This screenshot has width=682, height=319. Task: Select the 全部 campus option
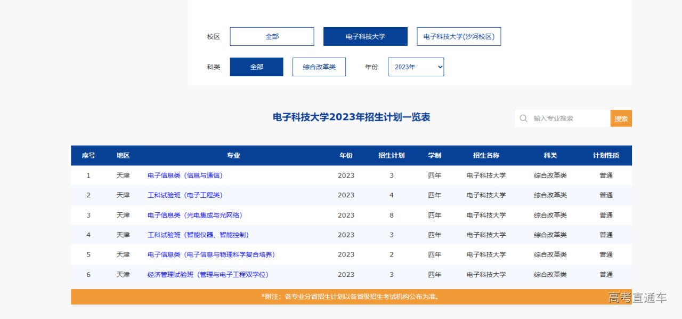tap(272, 36)
